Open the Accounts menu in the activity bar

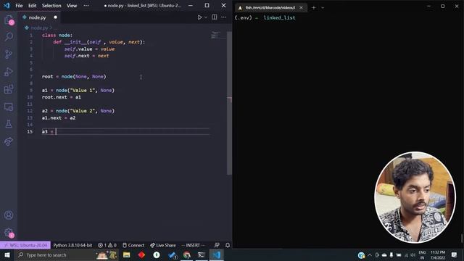pyautogui.click(x=9, y=215)
